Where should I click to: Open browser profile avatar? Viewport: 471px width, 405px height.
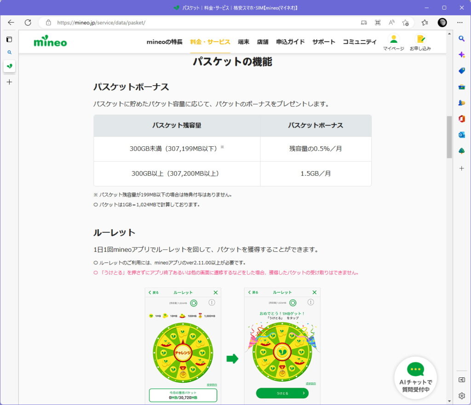tap(442, 23)
